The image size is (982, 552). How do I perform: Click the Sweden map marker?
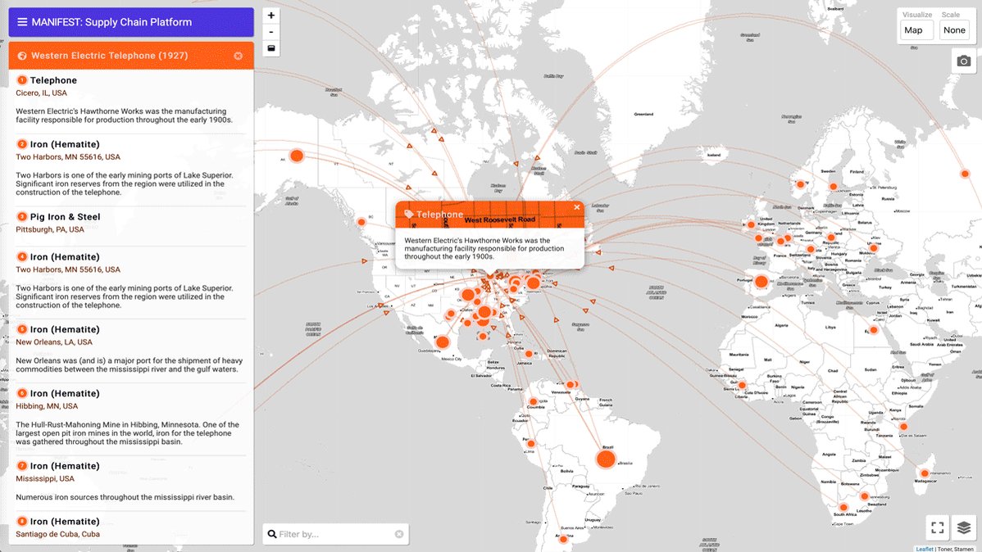(834, 187)
